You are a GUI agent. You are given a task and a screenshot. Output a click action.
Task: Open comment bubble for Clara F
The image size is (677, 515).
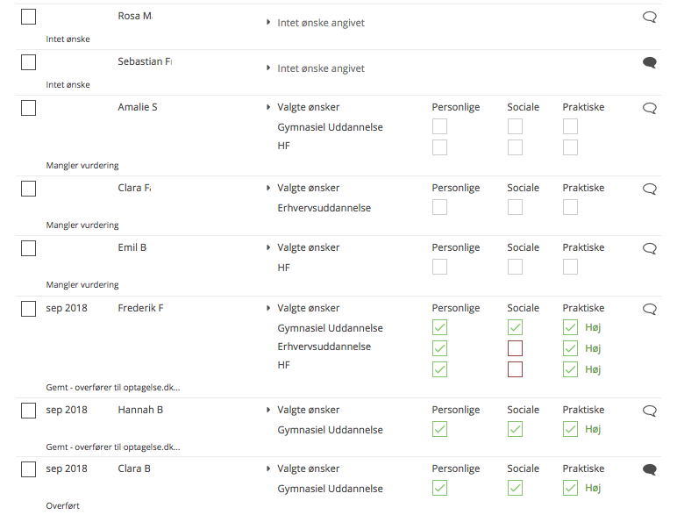(x=649, y=189)
